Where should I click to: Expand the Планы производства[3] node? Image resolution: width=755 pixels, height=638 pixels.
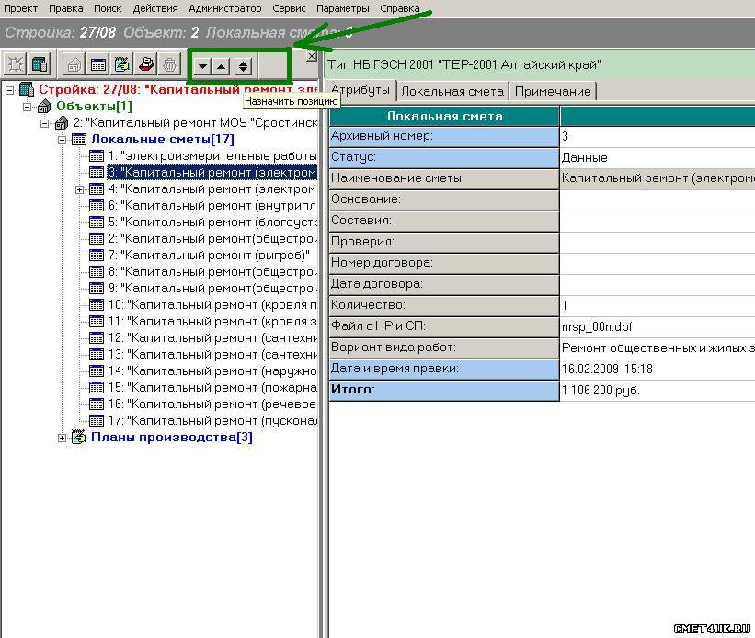click(x=63, y=438)
